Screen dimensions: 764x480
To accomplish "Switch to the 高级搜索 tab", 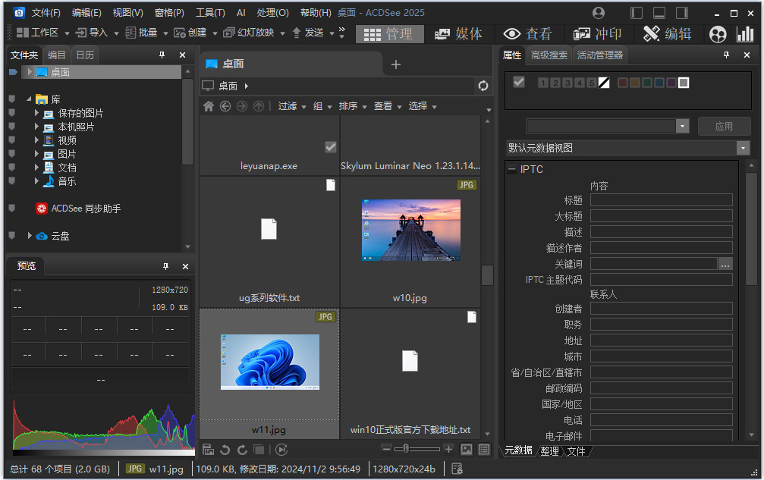I will tap(549, 55).
